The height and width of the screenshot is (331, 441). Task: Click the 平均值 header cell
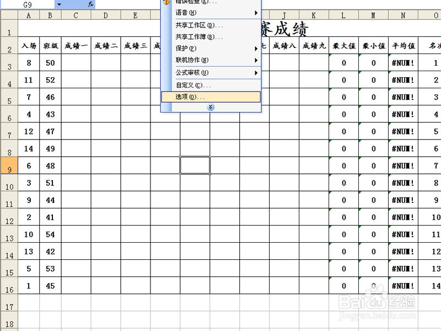coord(404,45)
